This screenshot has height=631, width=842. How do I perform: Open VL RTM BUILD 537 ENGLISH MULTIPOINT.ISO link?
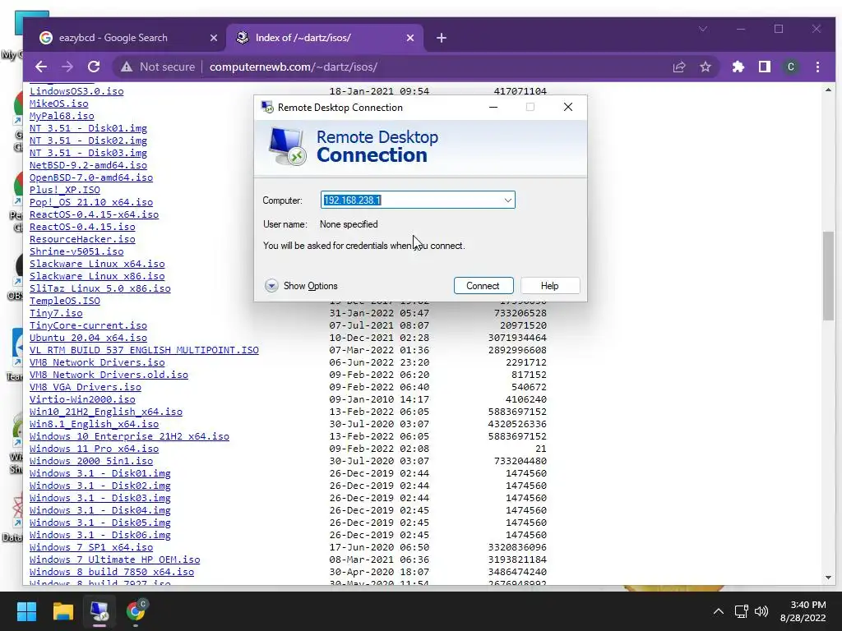[x=144, y=350]
